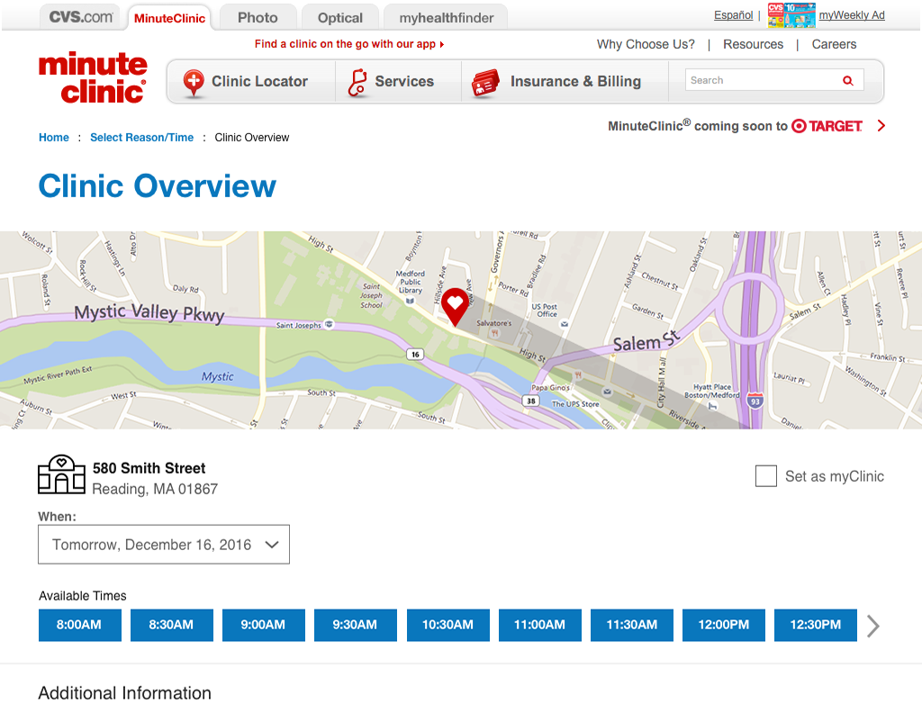Go to Select Reason/Time breadcrumb
922x722 pixels.
(141, 138)
